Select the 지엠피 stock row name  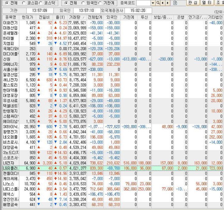coord(8,44)
